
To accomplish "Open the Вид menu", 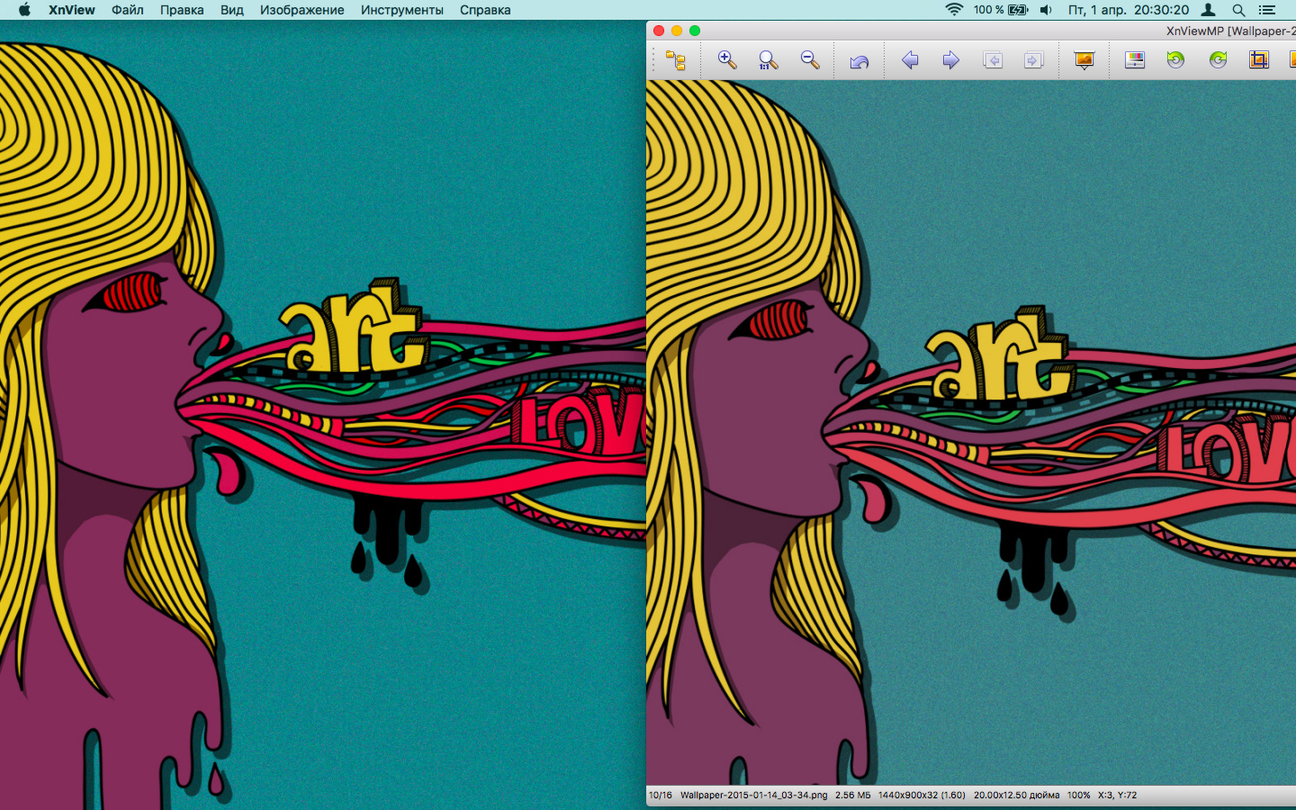I will pos(232,10).
